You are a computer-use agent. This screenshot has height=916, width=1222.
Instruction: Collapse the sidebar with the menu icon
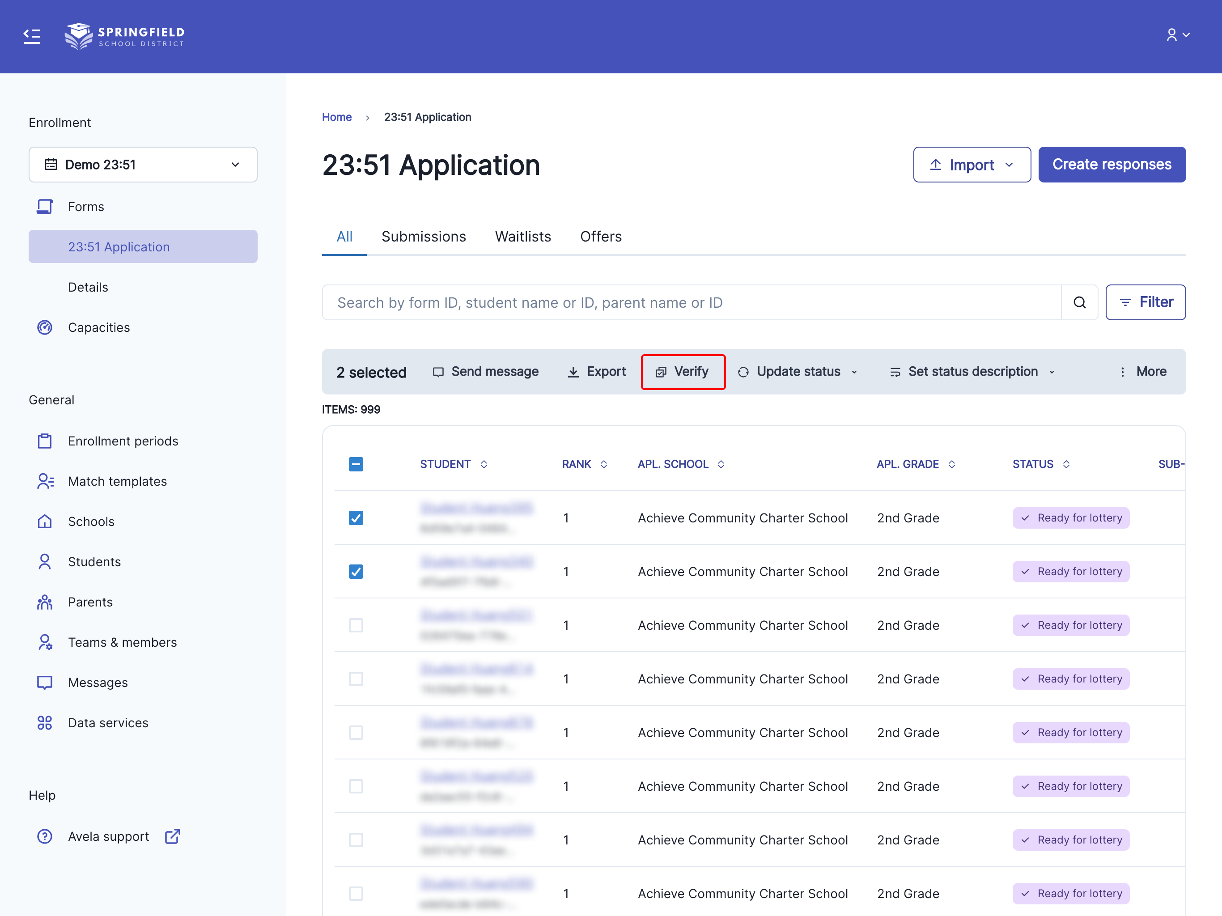click(32, 37)
